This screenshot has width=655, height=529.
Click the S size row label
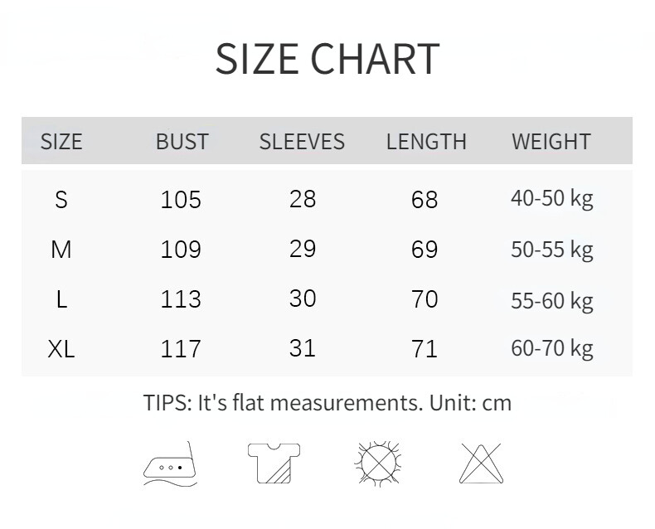61,200
